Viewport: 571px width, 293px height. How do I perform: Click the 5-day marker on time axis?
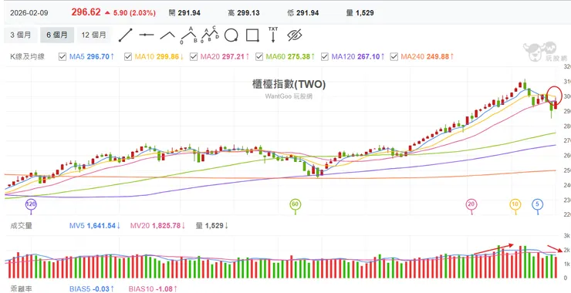538,204
